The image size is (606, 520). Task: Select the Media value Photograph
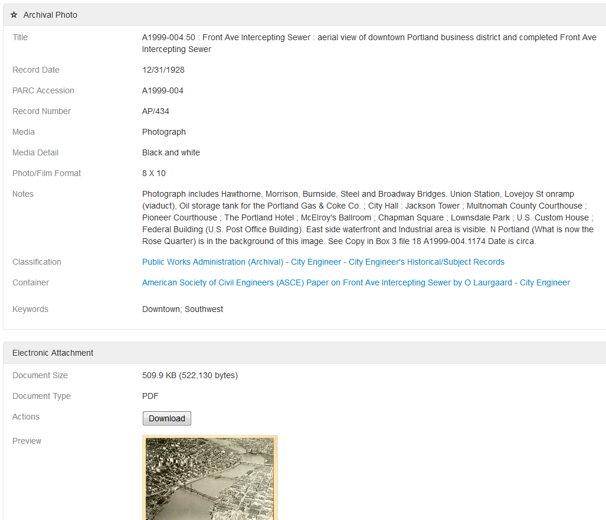tap(164, 132)
